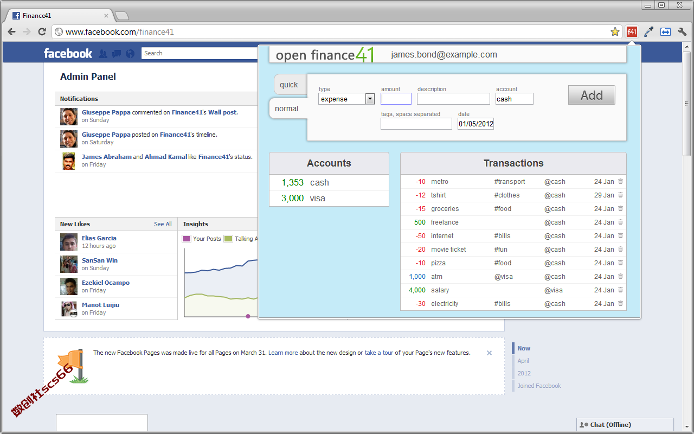Click the amount input field
This screenshot has width=694, height=434.
coord(396,99)
